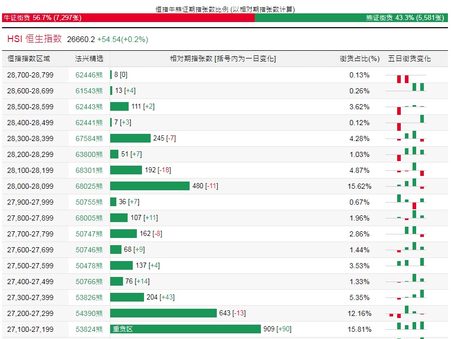Click the 15.81% street share value

(x=359, y=329)
